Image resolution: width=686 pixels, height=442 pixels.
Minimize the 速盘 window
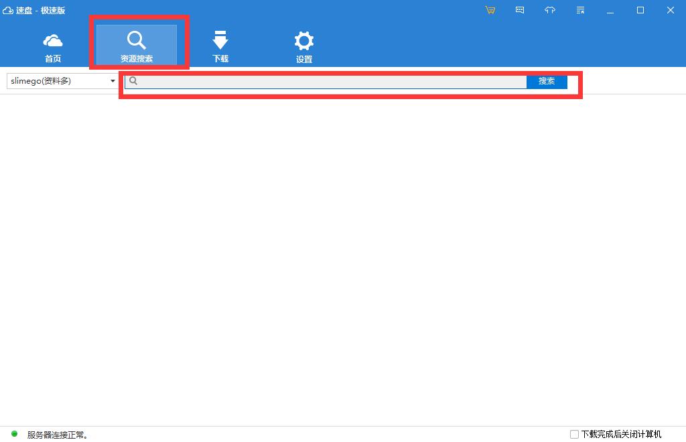(610, 10)
